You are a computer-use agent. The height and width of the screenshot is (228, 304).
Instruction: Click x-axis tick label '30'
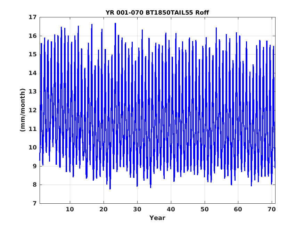(137, 209)
